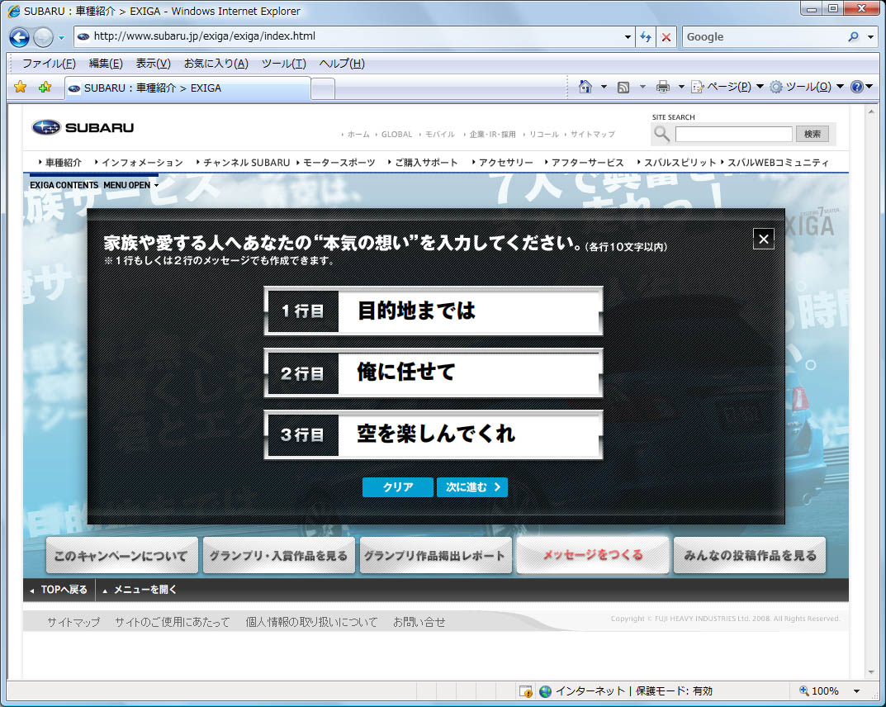
Task: Open スバルWEBコミュニティ navigation item
Action: (x=778, y=163)
